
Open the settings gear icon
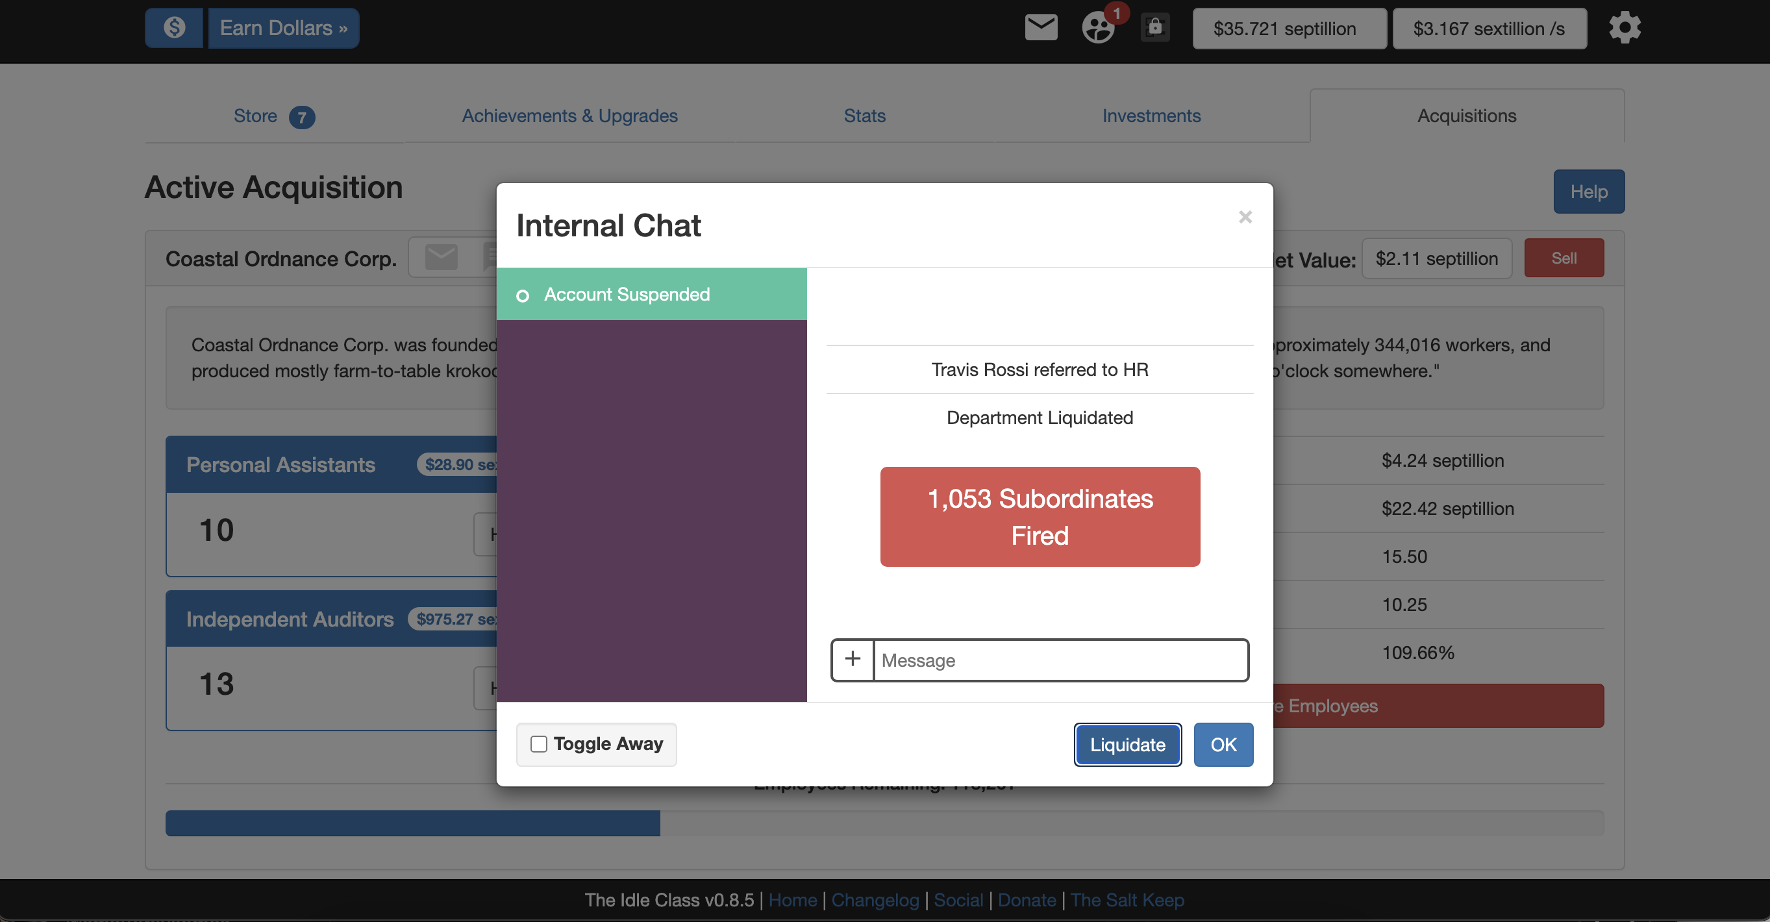(x=1625, y=28)
